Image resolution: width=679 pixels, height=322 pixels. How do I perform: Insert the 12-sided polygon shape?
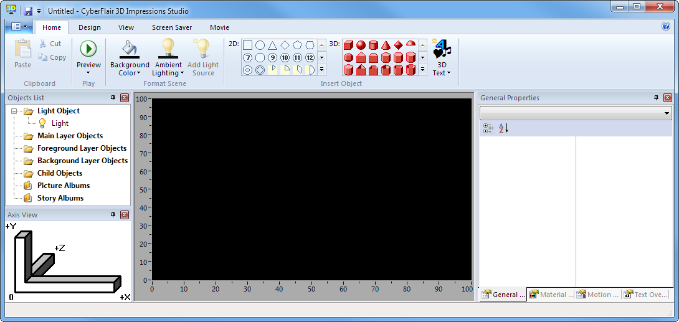tap(310, 57)
